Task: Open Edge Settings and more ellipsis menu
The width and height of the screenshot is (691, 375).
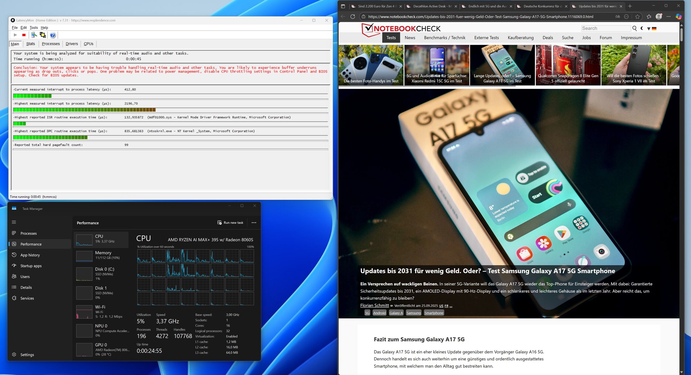Action: pos(668,17)
